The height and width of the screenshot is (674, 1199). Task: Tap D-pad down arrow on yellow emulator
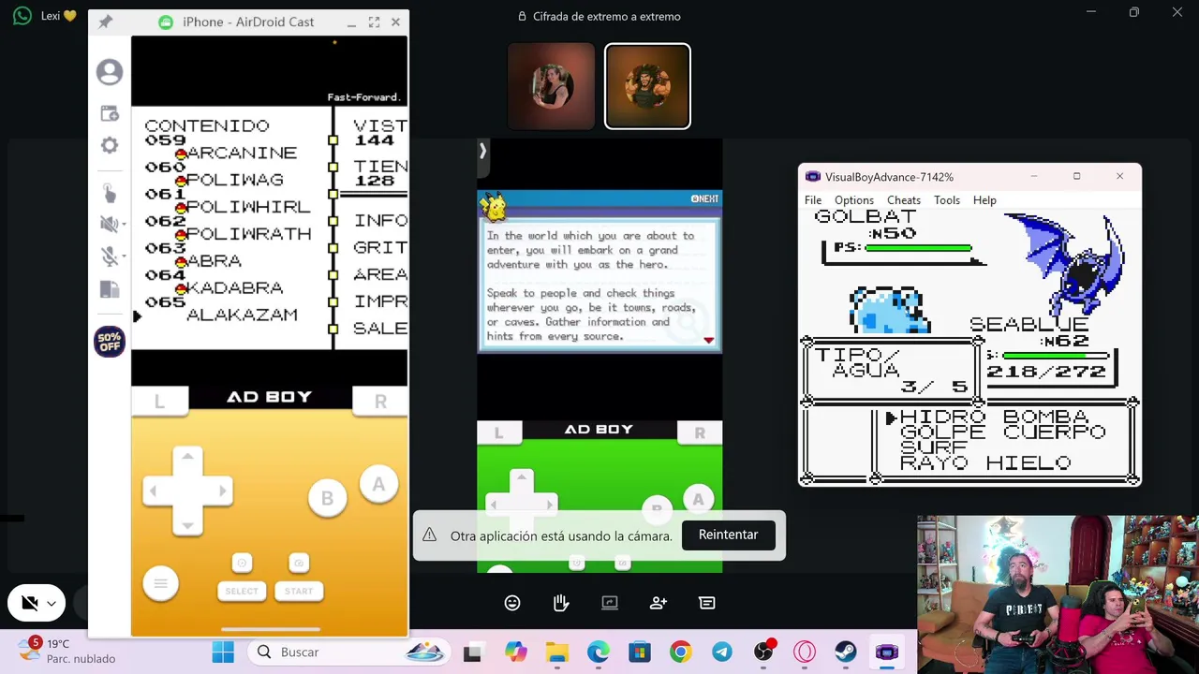pos(187,524)
